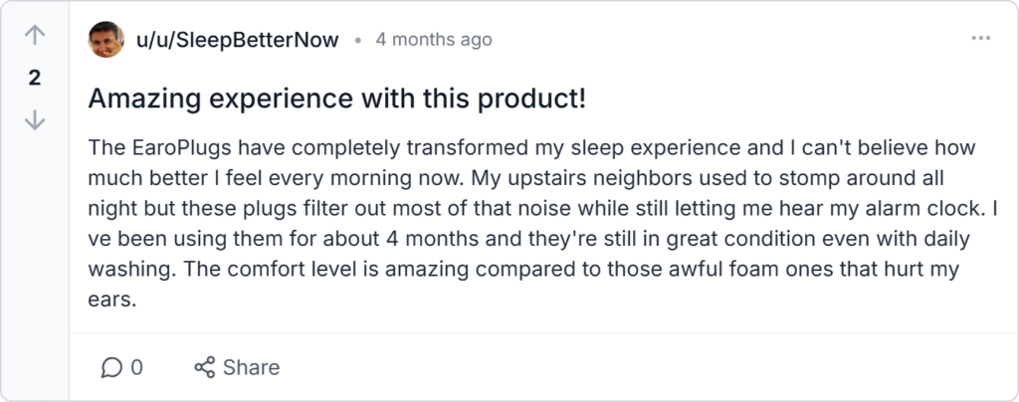
Task: Open the u/u/SleepBetterNow profile link
Action: click(237, 40)
